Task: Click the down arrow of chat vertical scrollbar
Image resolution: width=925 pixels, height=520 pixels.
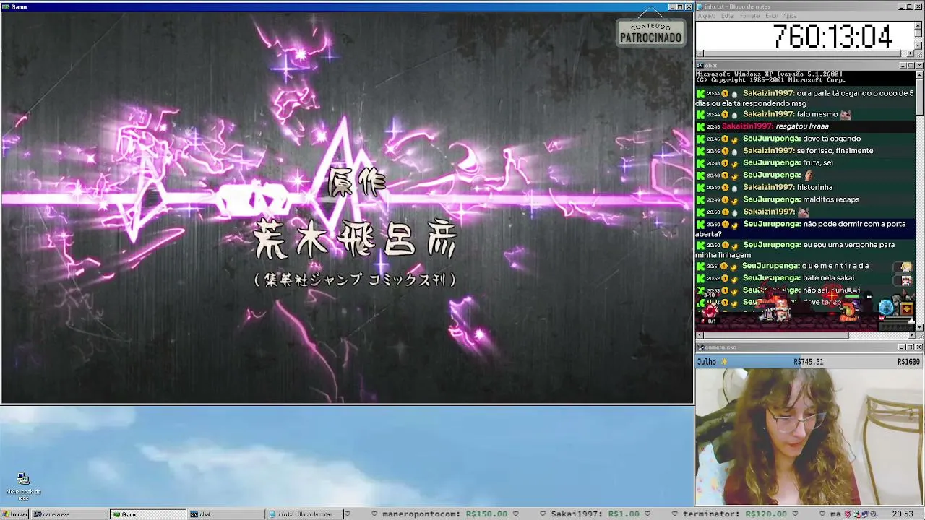Action: 919,327
